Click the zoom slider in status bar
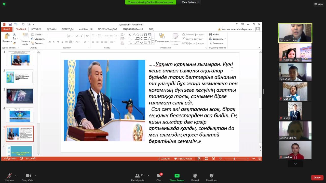 (234, 159)
